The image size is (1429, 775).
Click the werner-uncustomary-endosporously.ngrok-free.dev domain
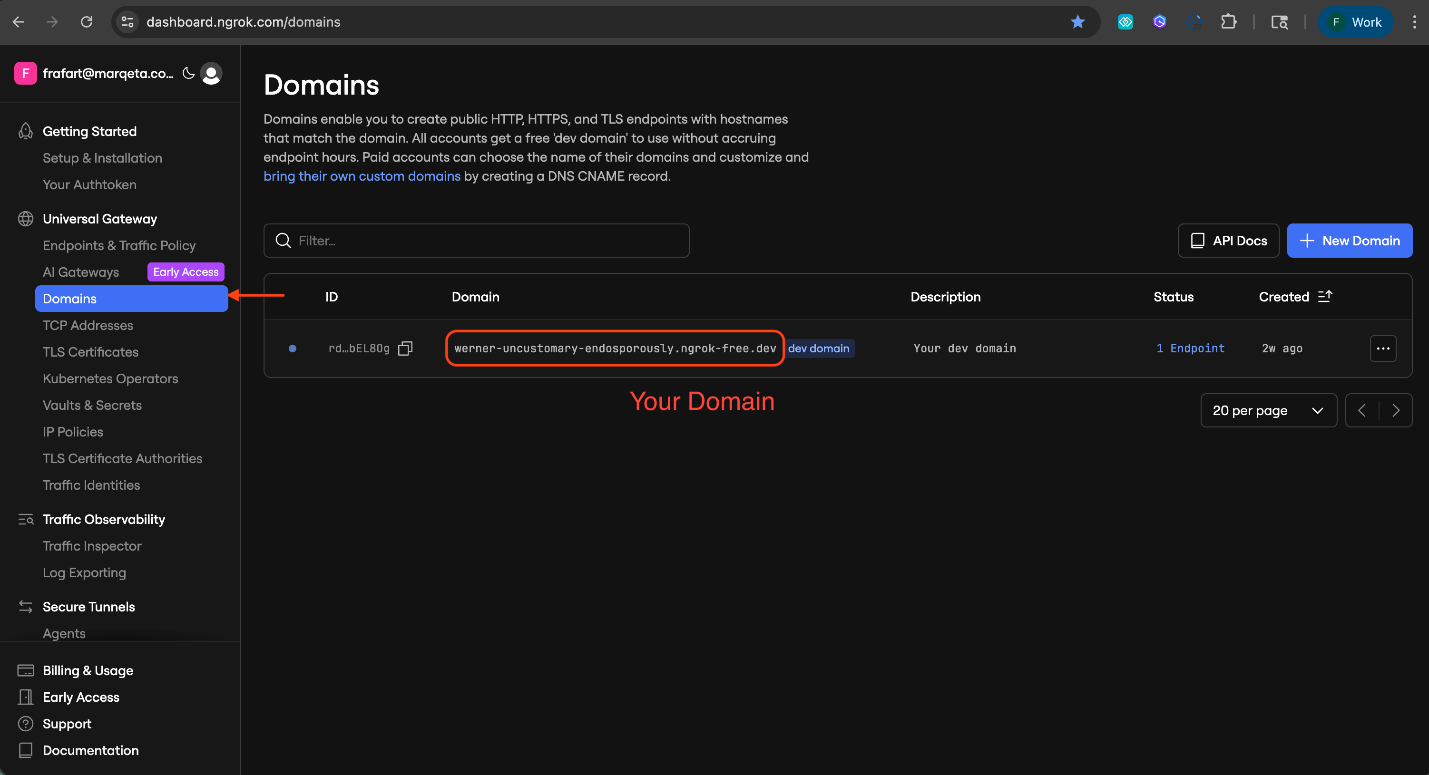pyautogui.click(x=615, y=348)
